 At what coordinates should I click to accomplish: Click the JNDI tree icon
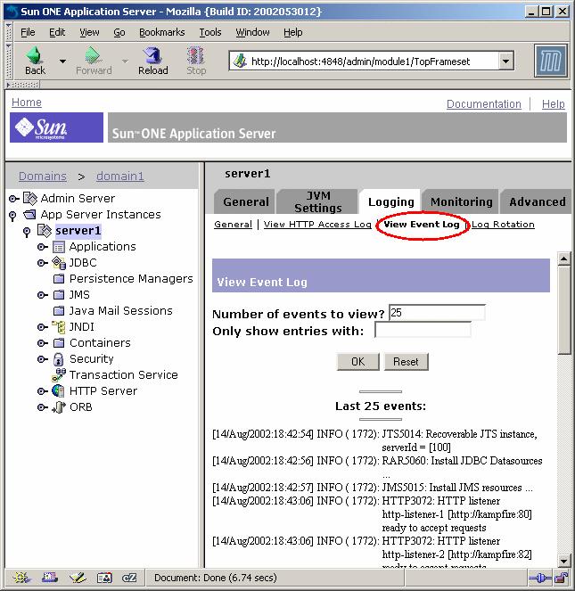click(x=59, y=327)
